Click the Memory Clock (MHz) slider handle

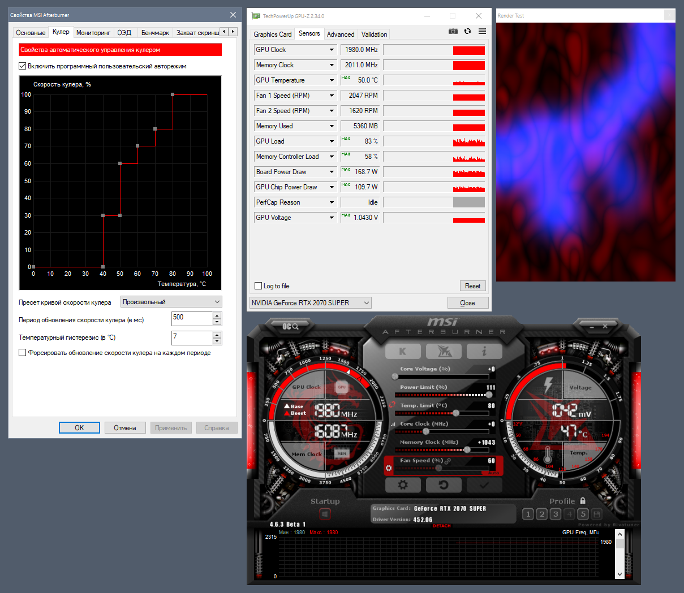pos(467,450)
